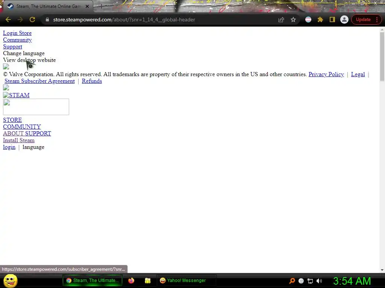The image size is (385, 288).
Task: Launch Firefox from the taskbar
Action: pos(131,280)
